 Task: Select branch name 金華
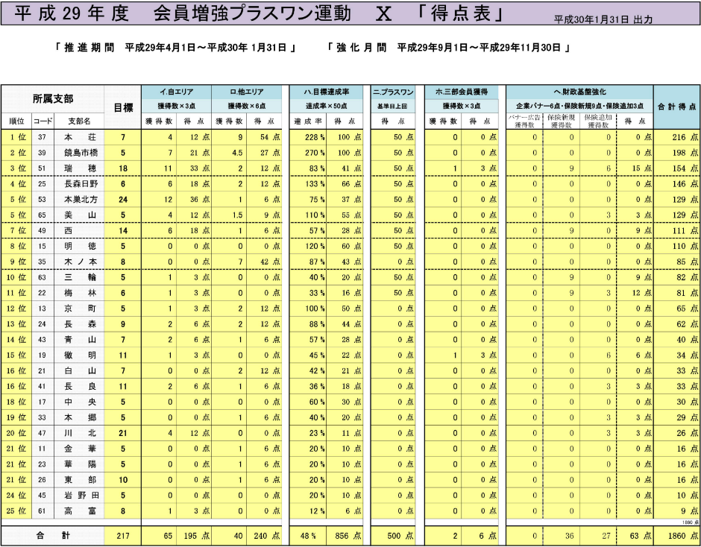pos(80,449)
